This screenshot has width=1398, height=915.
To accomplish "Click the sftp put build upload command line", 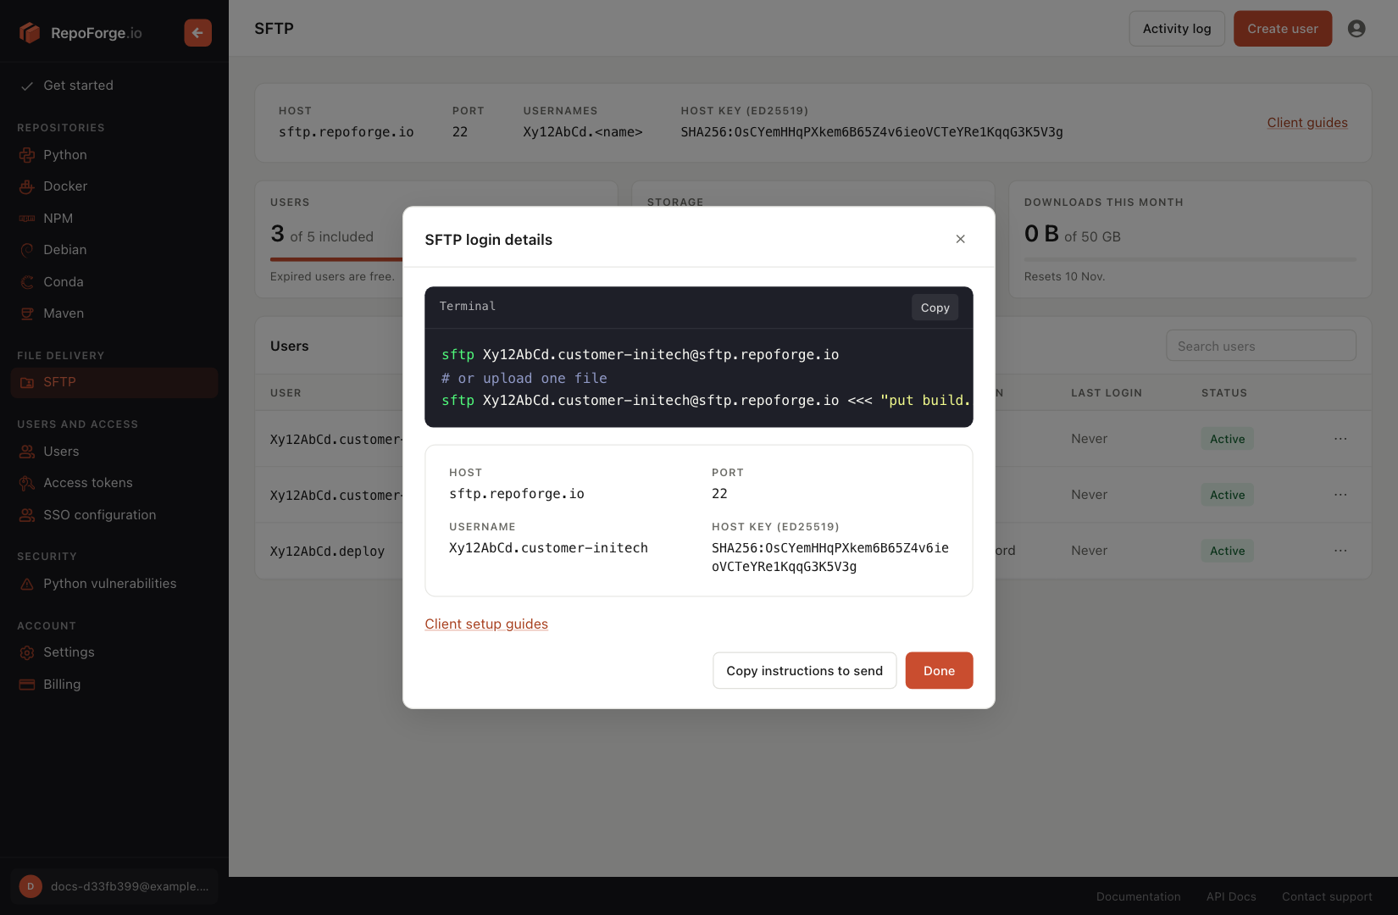I will (x=706, y=401).
